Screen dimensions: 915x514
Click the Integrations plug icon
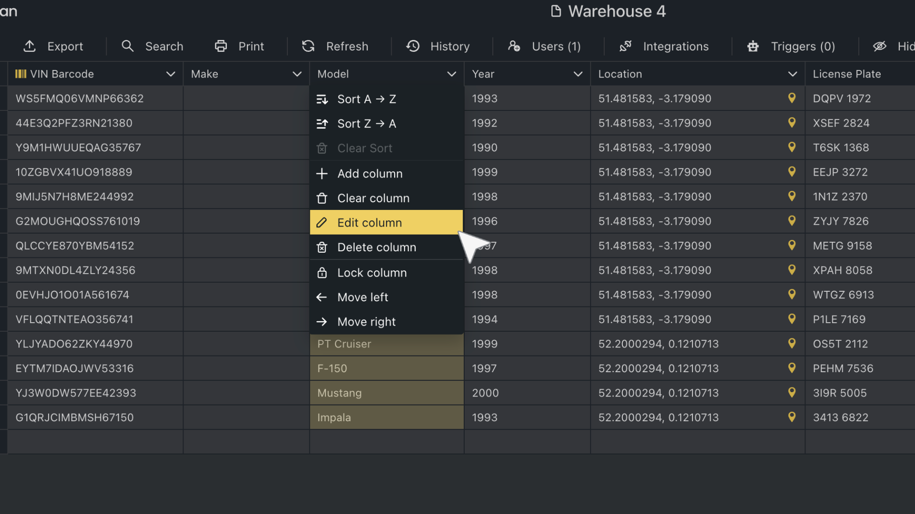625,46
